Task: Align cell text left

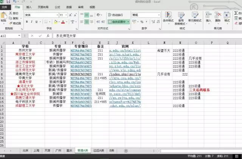Action: click(82, 22)
